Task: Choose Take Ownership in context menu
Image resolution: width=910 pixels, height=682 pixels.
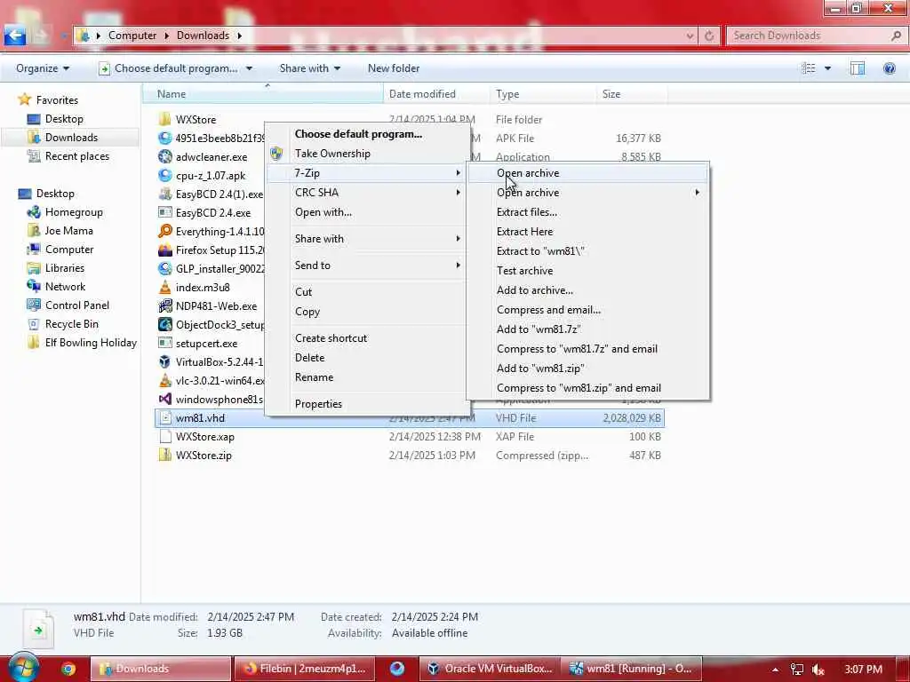Action: click(x=332, y=154)
